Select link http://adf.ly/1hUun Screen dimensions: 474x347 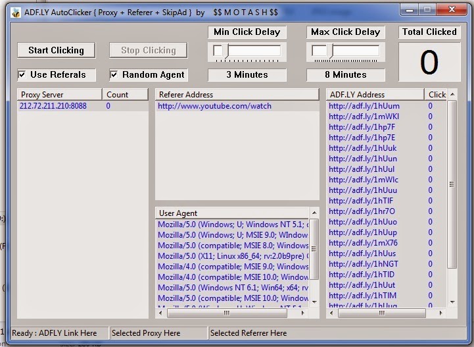click(x=363, y=159)
